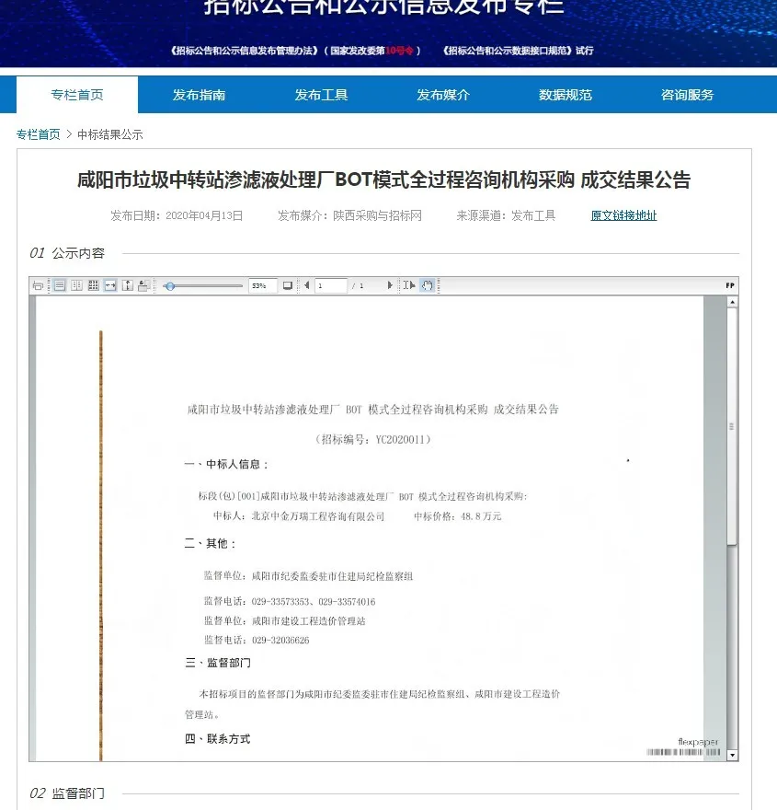Image resolution: width=777 pixels, height=810 pixels.
Task: Open fullscreen mode in document viewer
Action: click(288, 286)
